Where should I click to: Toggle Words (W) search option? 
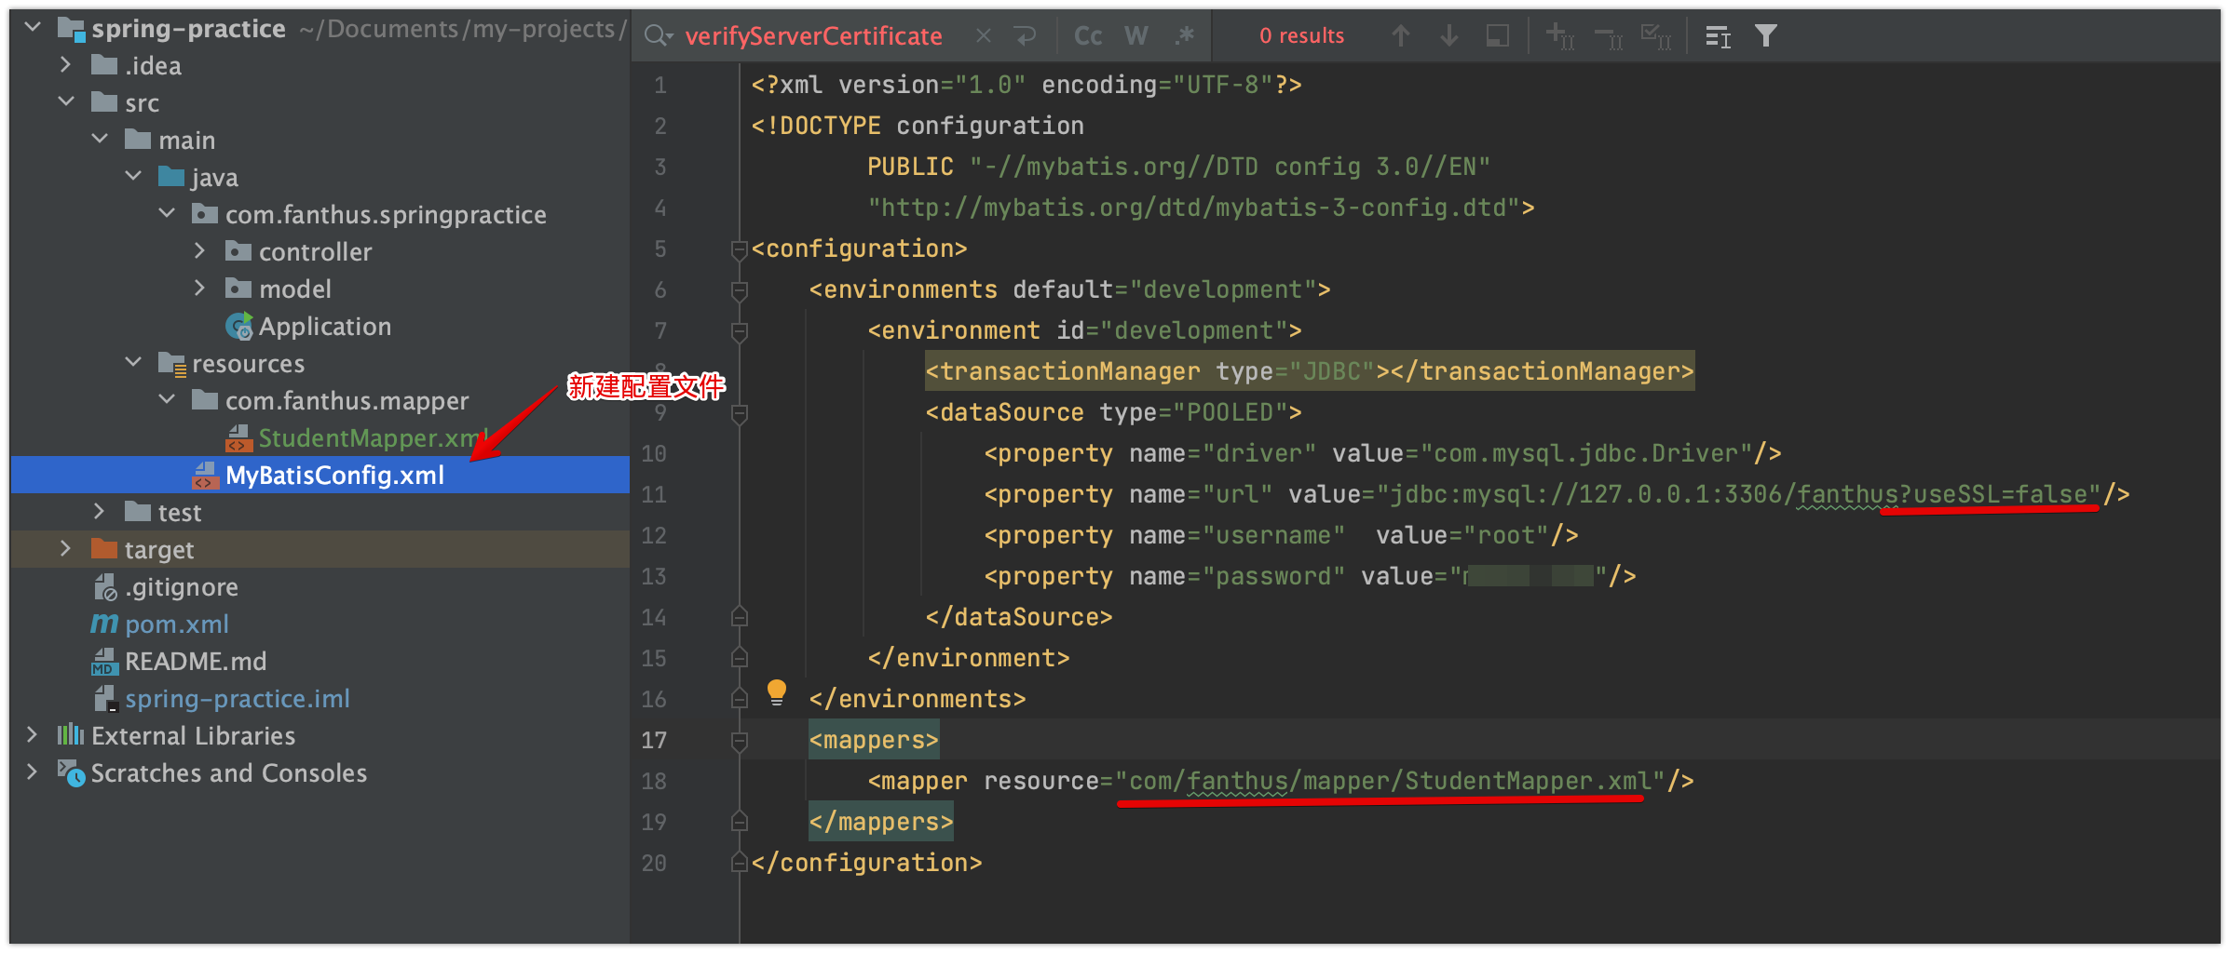point(1135,36)
